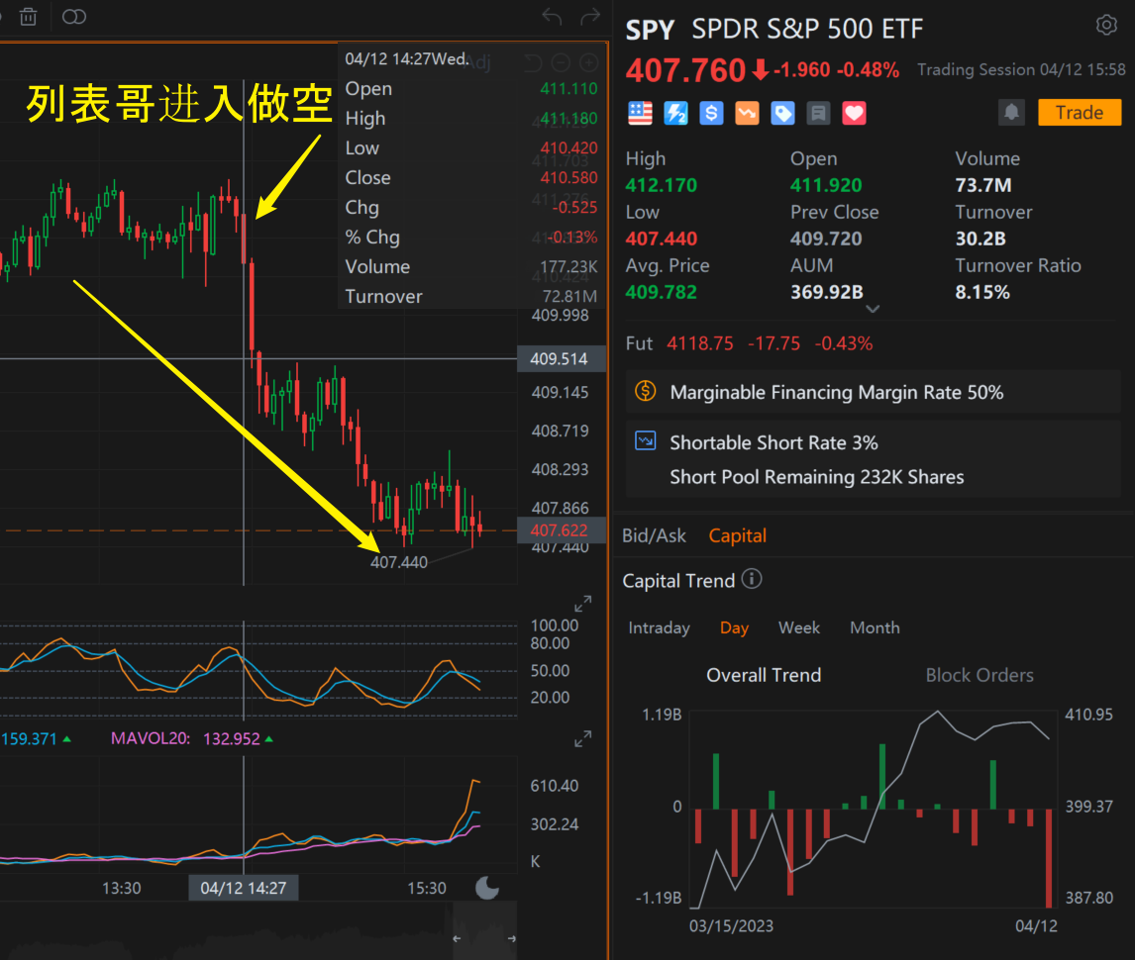Click the trash delete drawing icon
The width and height of the screenshot is (1135, 960).
[29, 16]
